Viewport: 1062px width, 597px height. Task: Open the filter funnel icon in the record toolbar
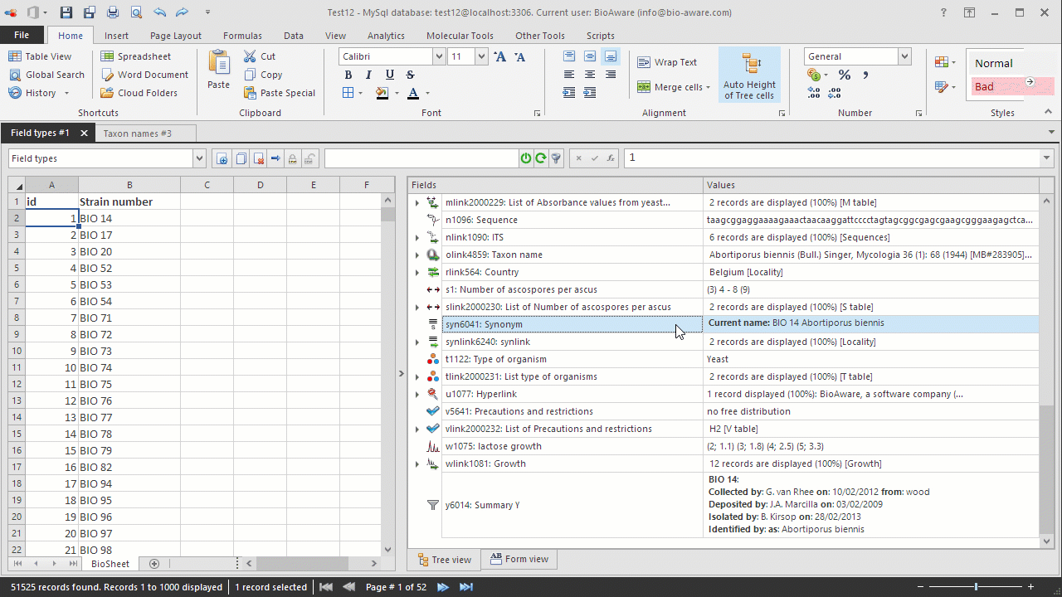555,158
